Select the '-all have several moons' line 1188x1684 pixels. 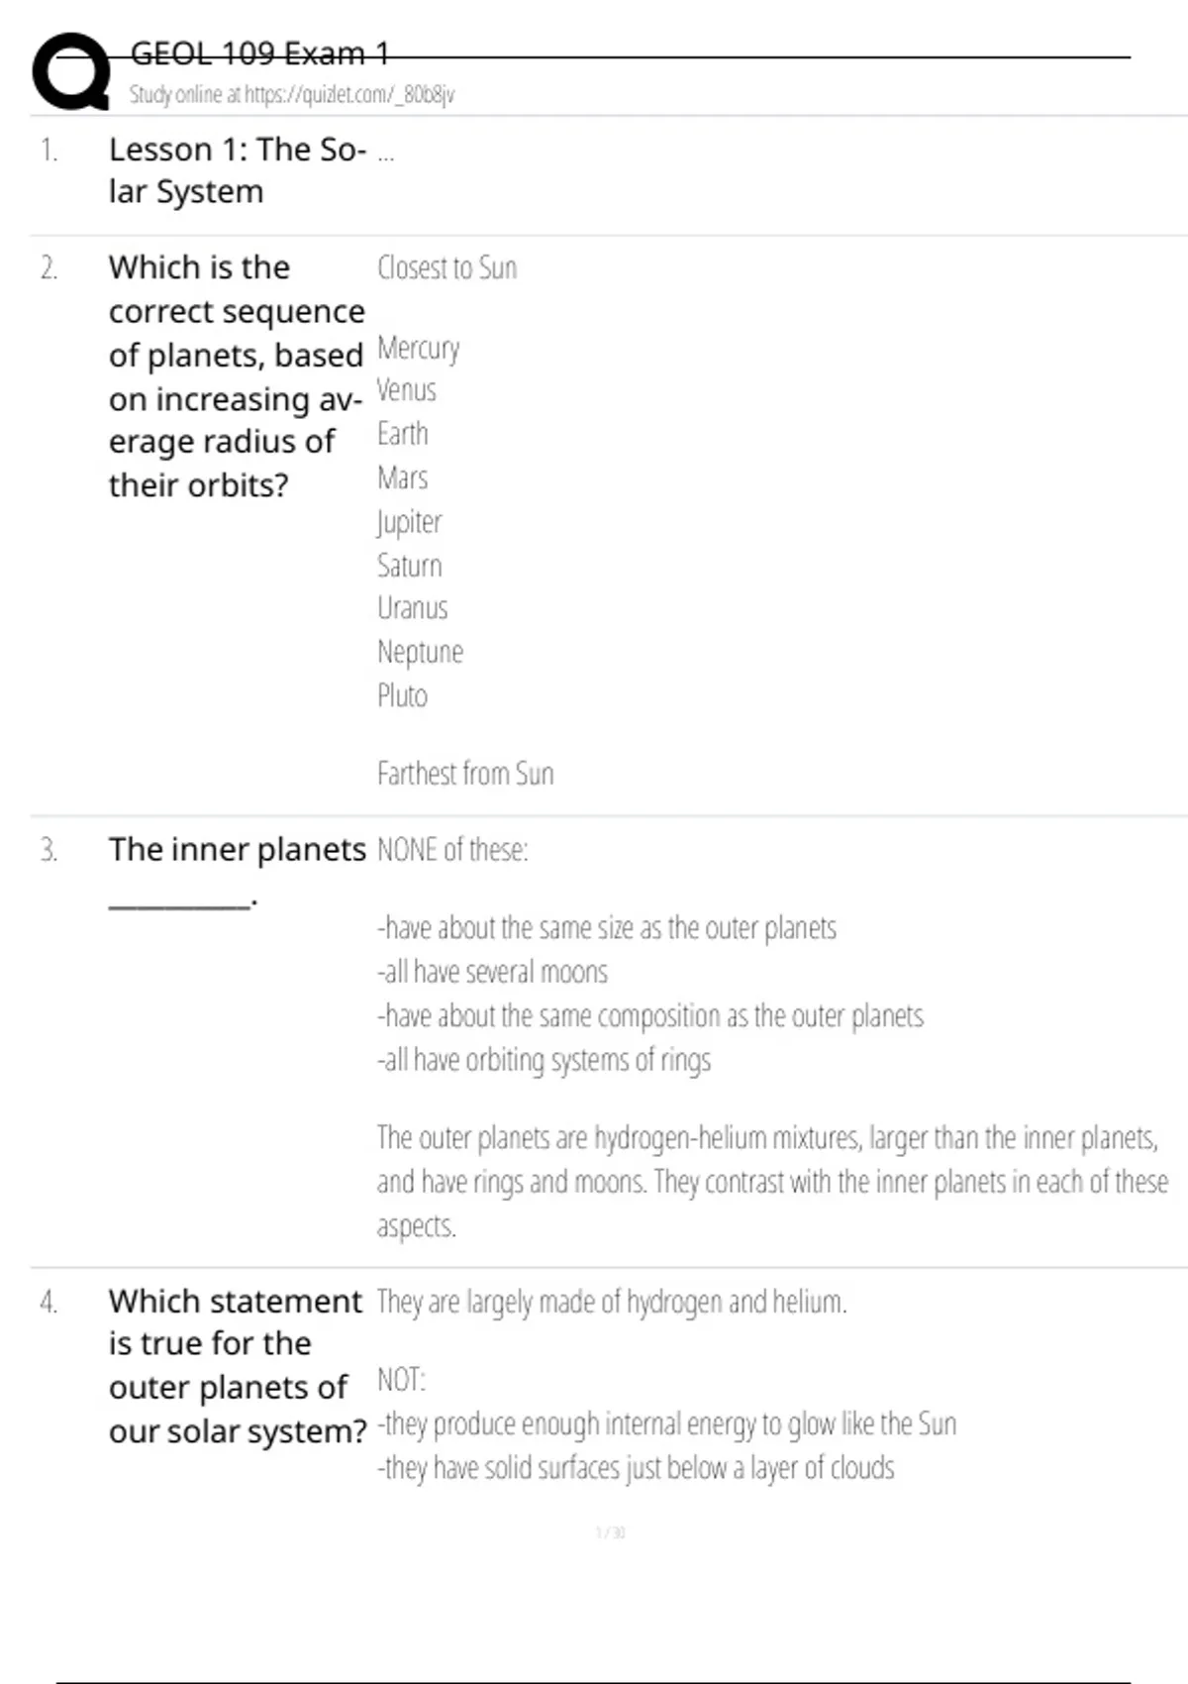[492, 972]
